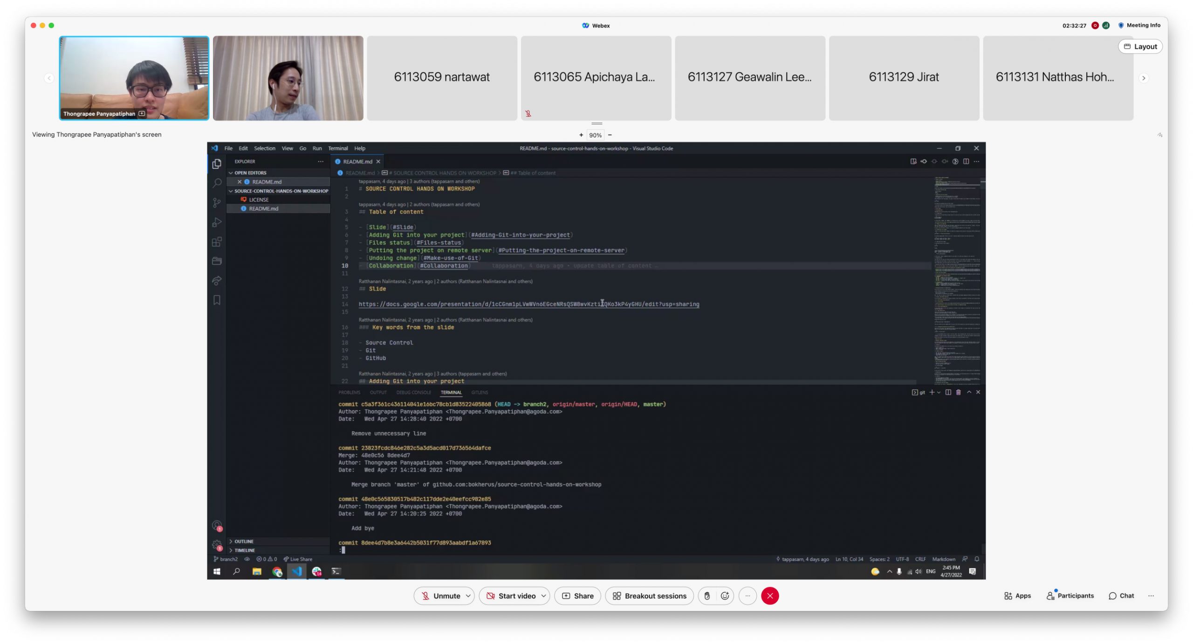Open the Layout options
This screenshot has height=644, width=1193.
click(x=1140, y=47)
